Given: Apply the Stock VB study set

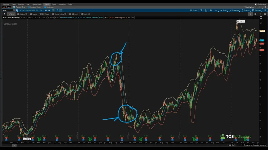Looking at the screenshot, I should pos(85,14).
